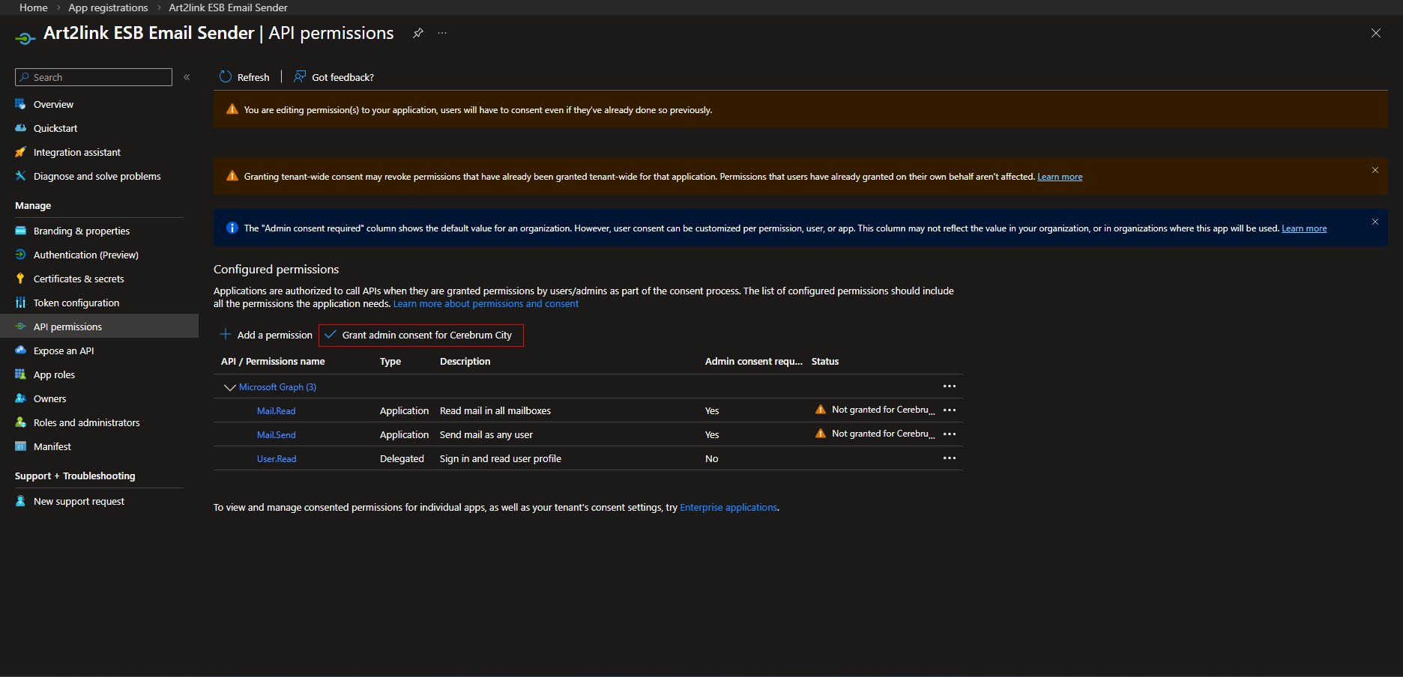
Task: Open the Mail.Send permission link
Action: 276,434
